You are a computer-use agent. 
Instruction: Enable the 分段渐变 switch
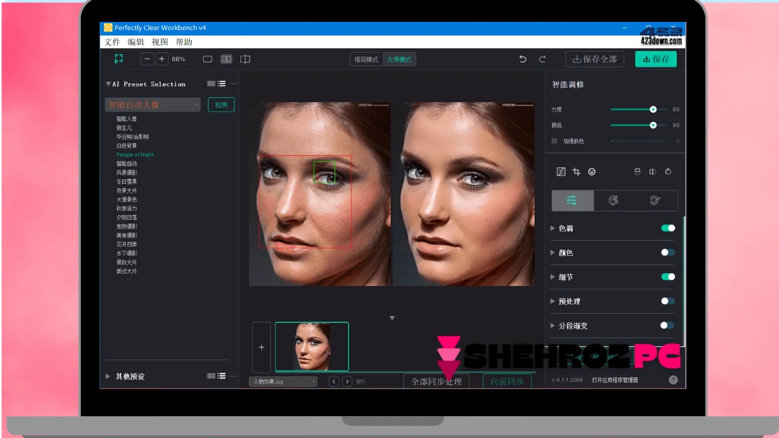(668, 325)
